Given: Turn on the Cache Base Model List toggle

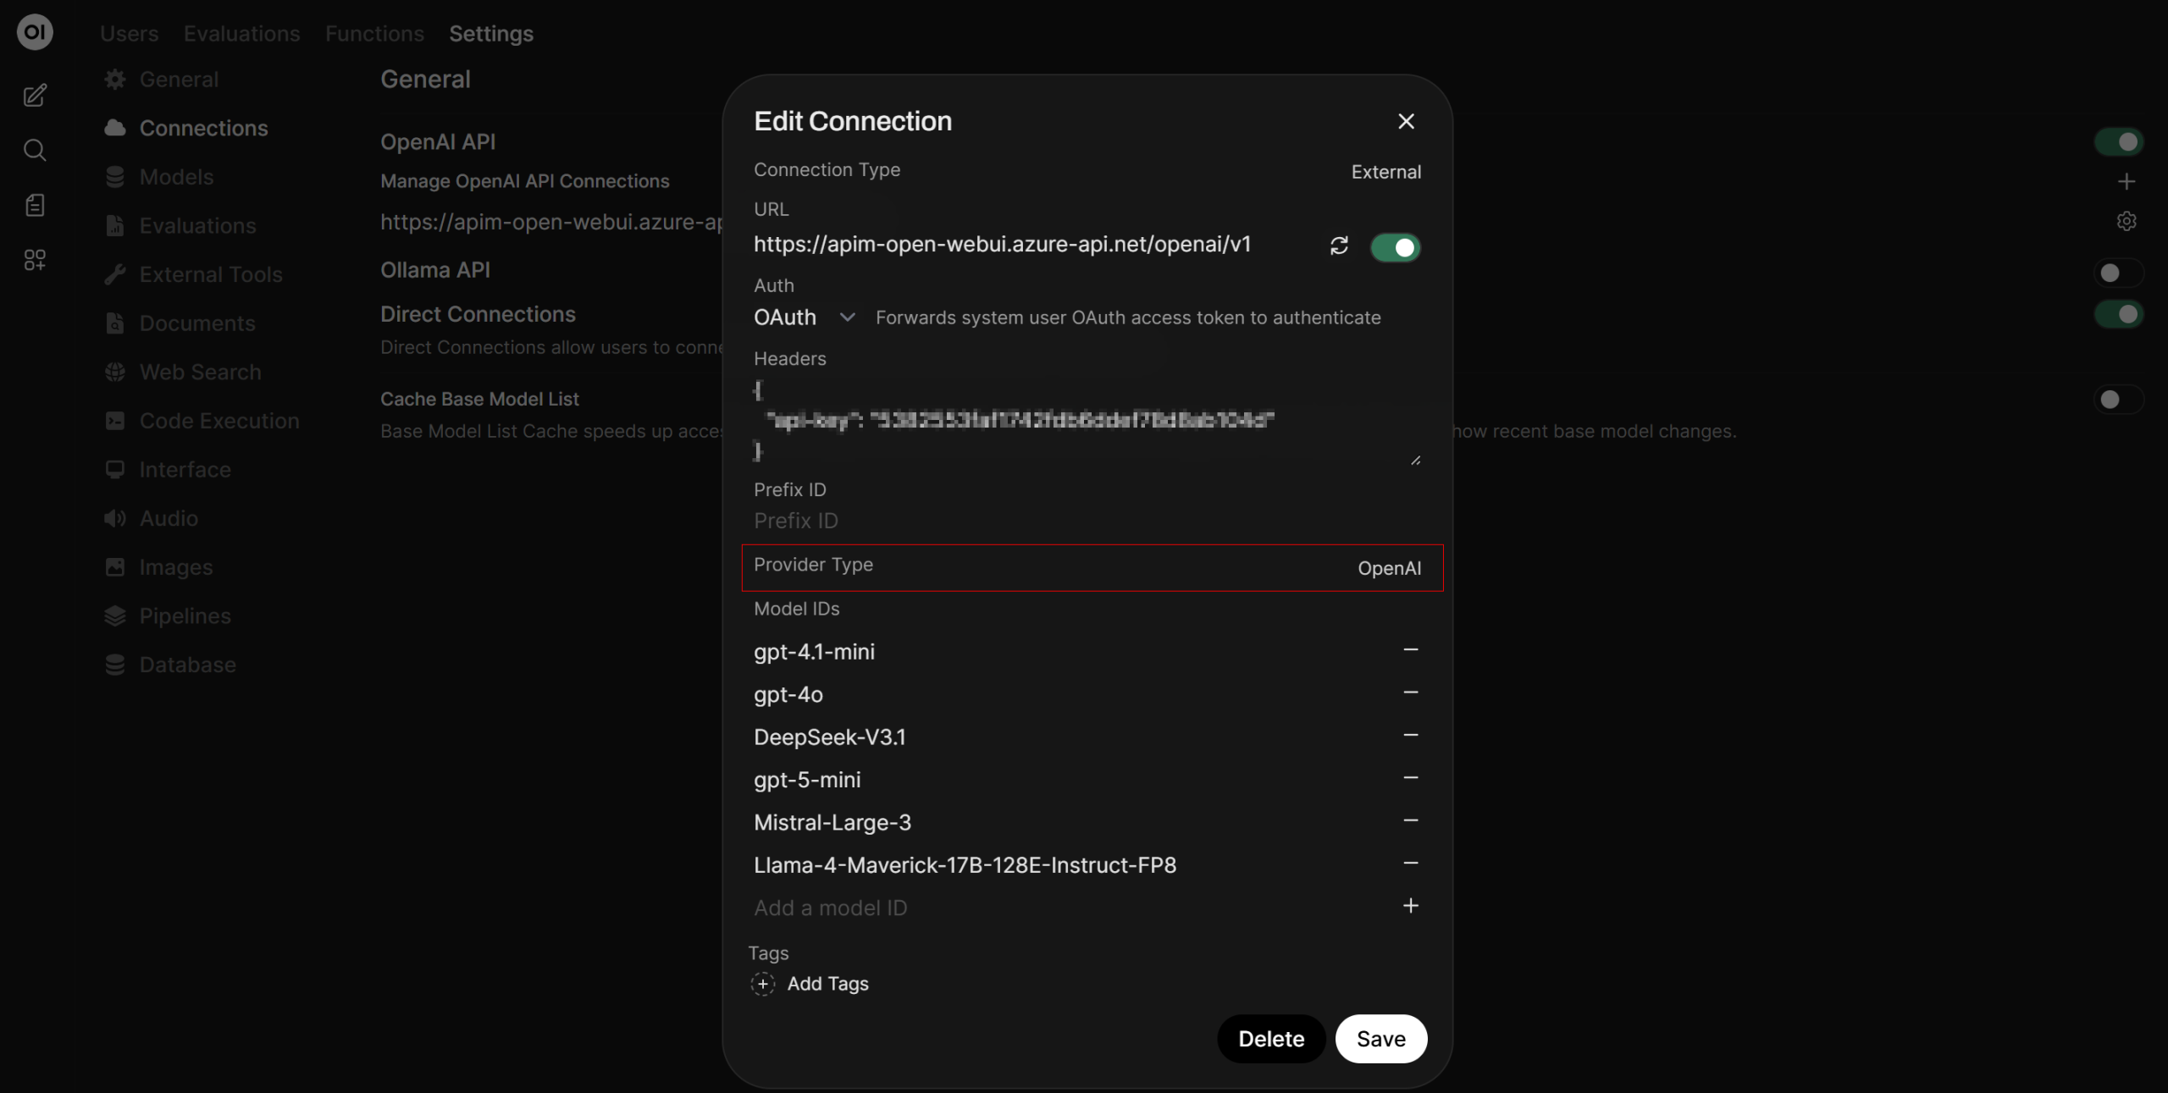Looking at the screenshot, I should tap(2118, 400).
